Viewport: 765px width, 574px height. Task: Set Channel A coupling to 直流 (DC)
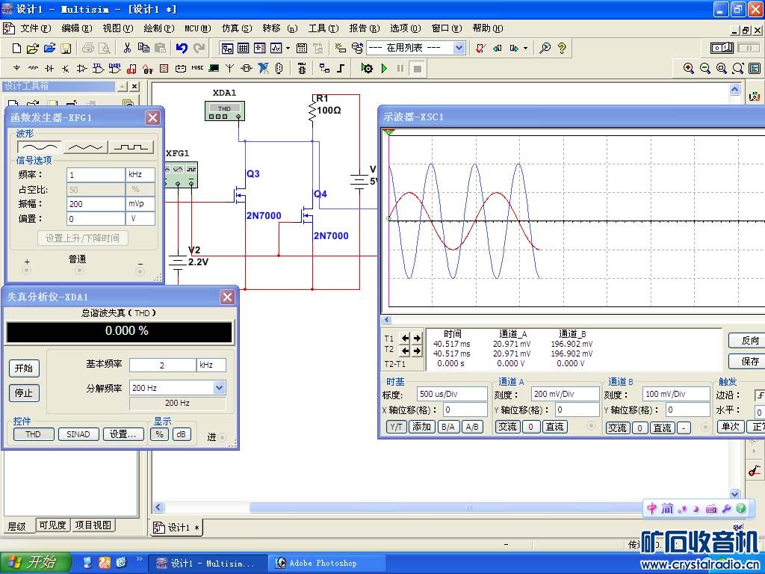pyautogui.click(x=555, y=427)
